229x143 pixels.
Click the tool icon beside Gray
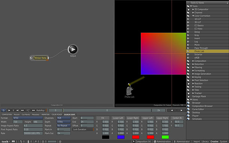[x=188, y=35]
